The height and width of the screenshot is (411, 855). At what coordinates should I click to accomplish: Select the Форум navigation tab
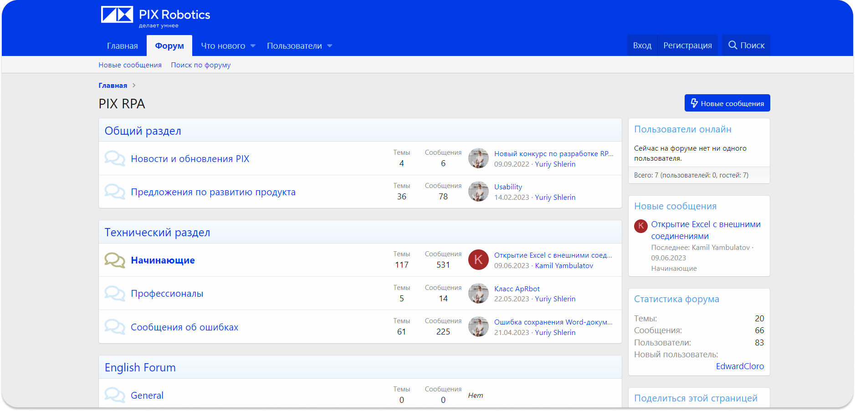(x=169, y=46)
